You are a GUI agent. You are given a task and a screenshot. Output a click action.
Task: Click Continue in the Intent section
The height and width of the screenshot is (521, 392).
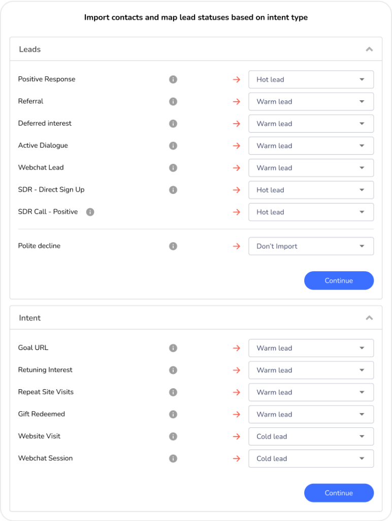(339, 493)
